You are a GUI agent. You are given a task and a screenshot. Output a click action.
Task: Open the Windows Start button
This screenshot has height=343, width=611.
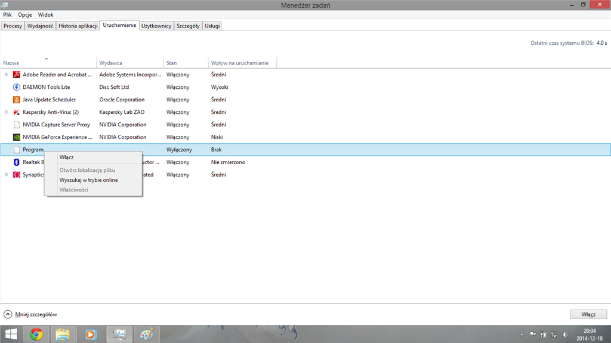pyautogui.click(x=11, y=335)
